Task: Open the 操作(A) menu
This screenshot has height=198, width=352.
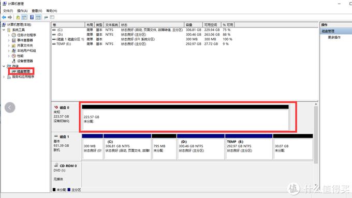Action: pos(22,11)
